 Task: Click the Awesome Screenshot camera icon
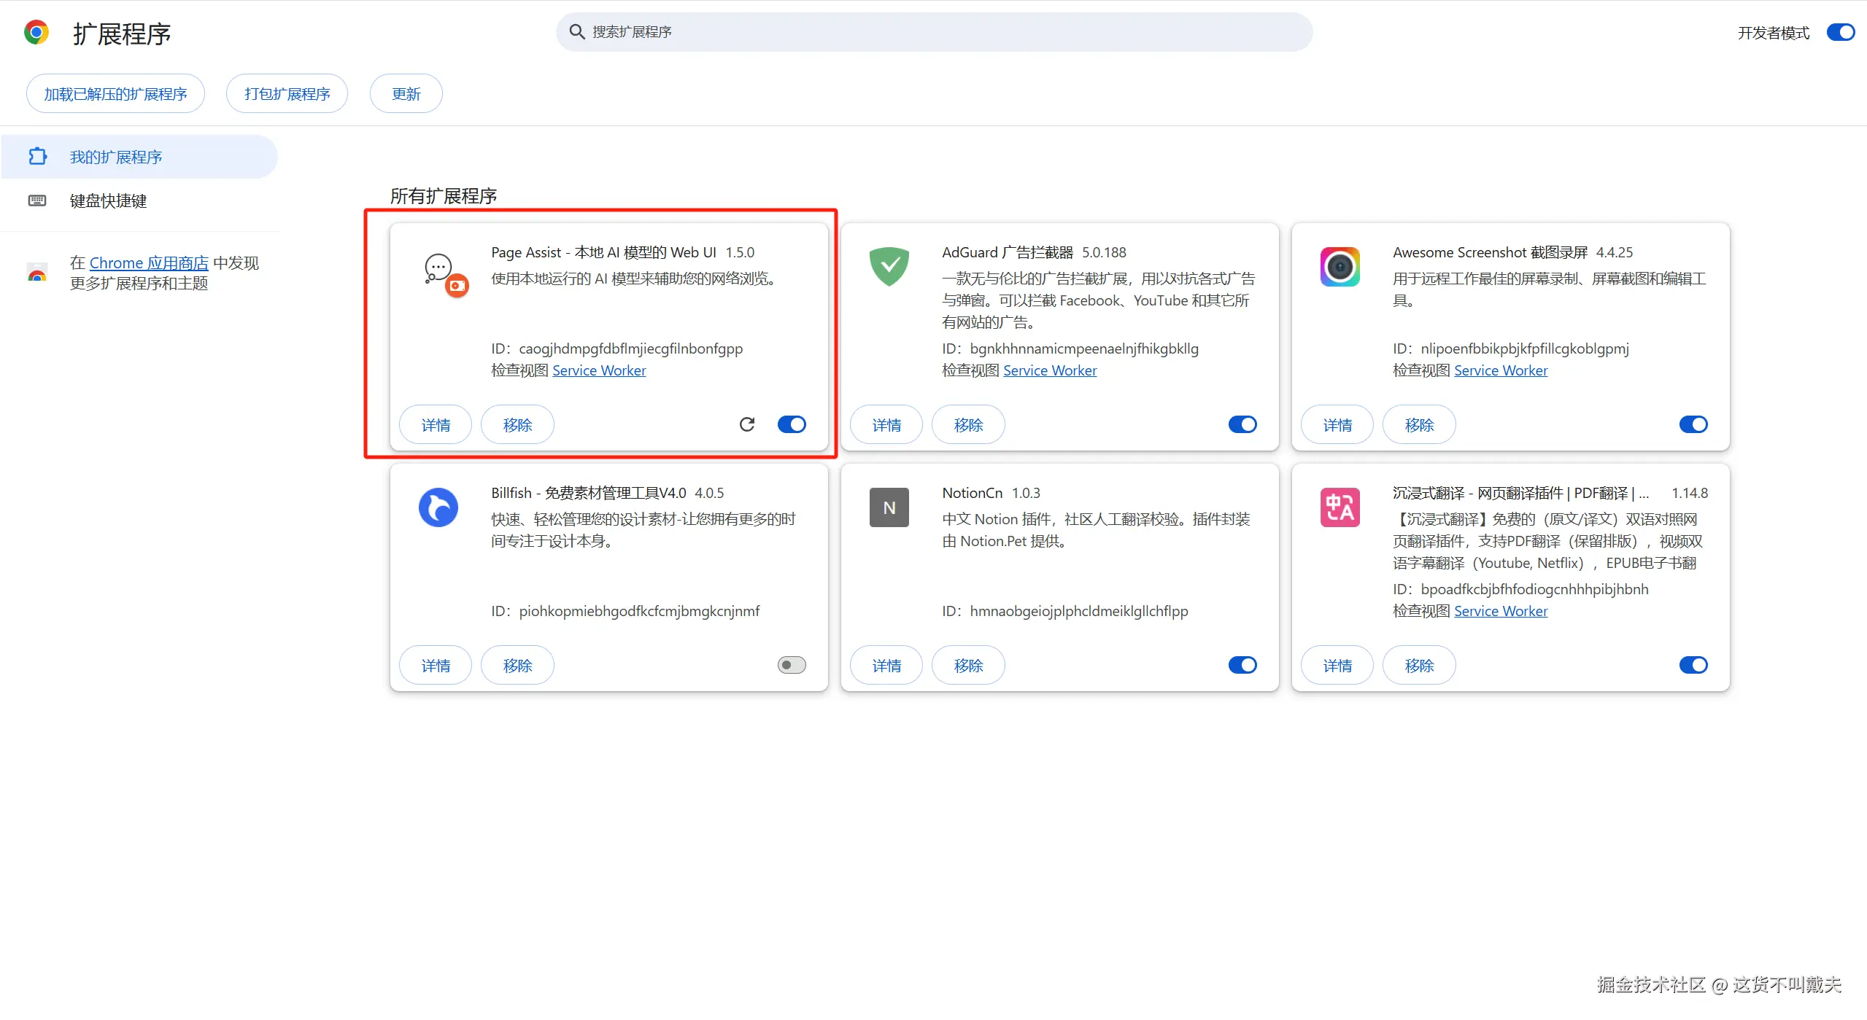pos(1340,267)
